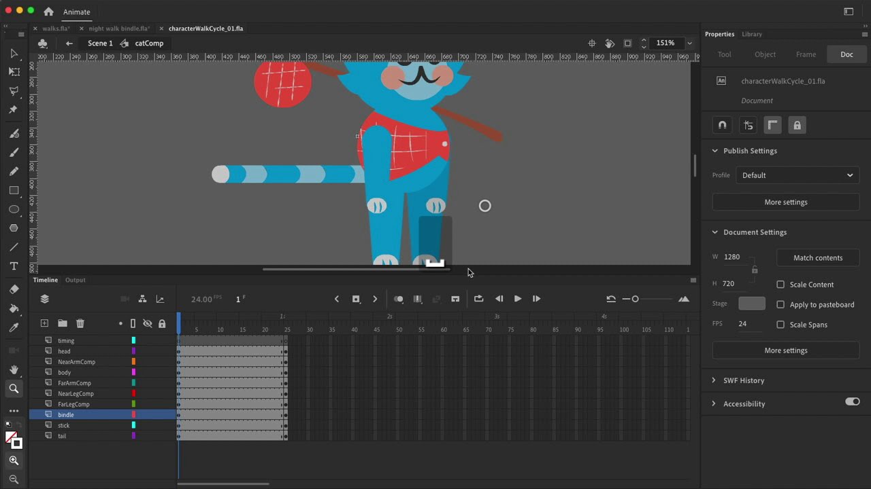Click More settings under Document Settings
This screenshot has width=871, height=489.
[786, 350]
